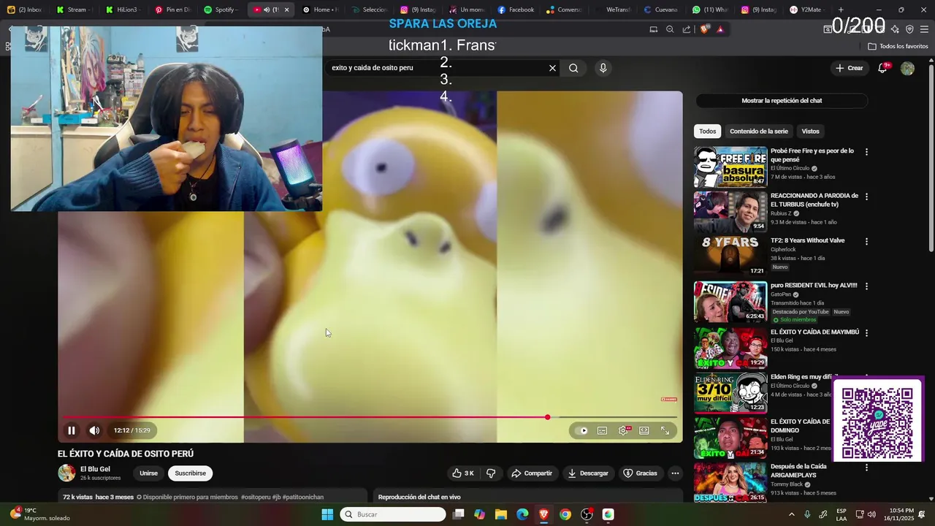Click the Descargar button

[x=588, y=473]
